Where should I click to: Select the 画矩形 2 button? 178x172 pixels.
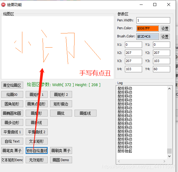(61, 94)
